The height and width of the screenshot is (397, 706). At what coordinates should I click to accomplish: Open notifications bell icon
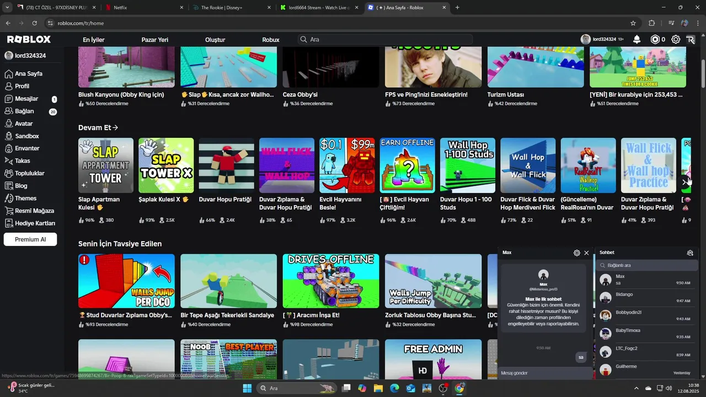point(637,40)
